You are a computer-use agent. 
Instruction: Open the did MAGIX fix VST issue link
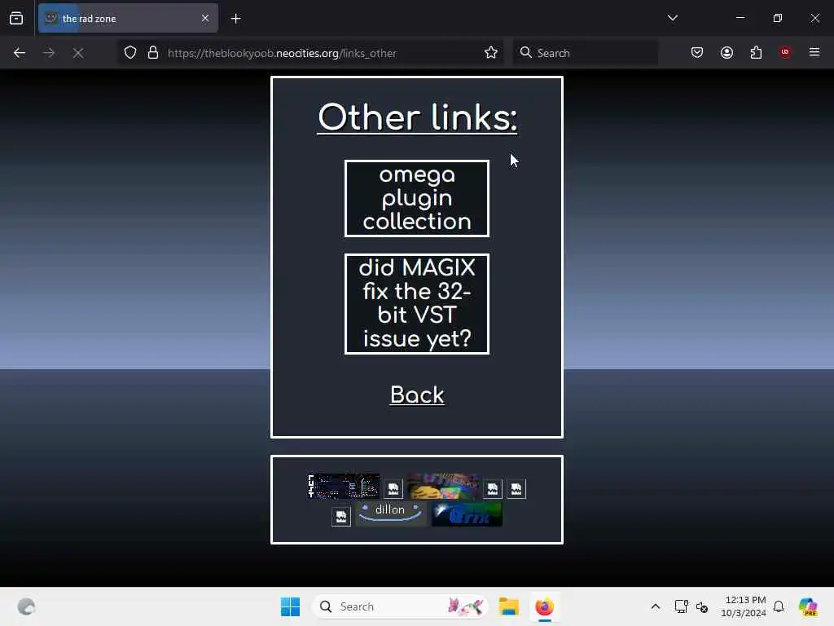pos(416,303)
